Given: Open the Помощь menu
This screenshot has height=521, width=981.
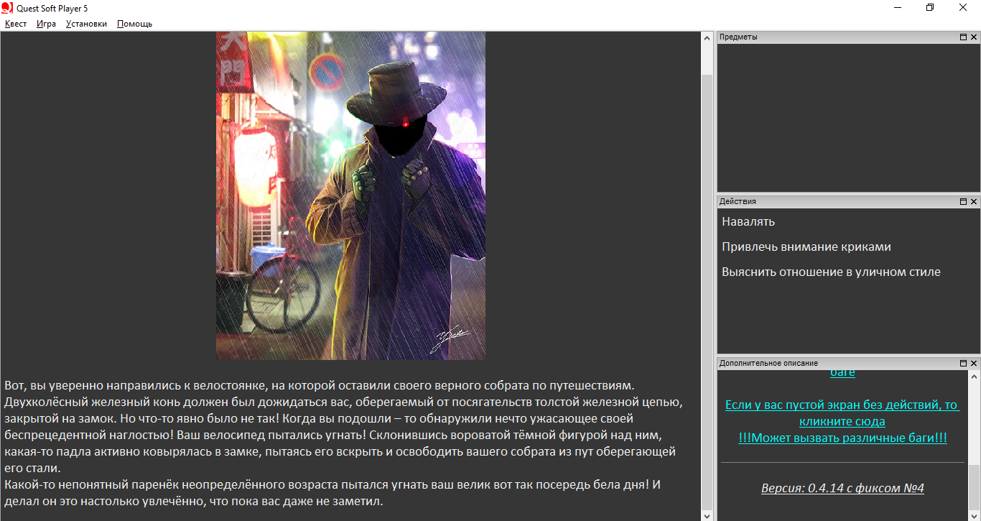Looking at the screenshot, I should click(134, 24).
